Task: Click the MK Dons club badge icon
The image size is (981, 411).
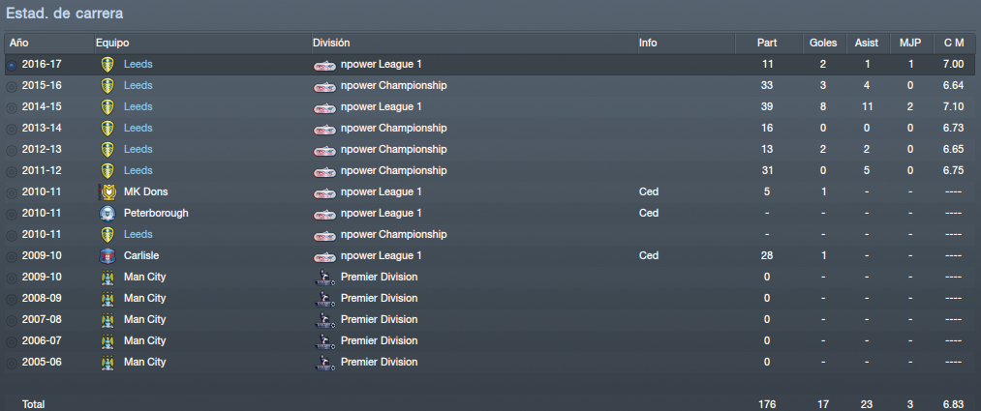Action: point(107,191)
